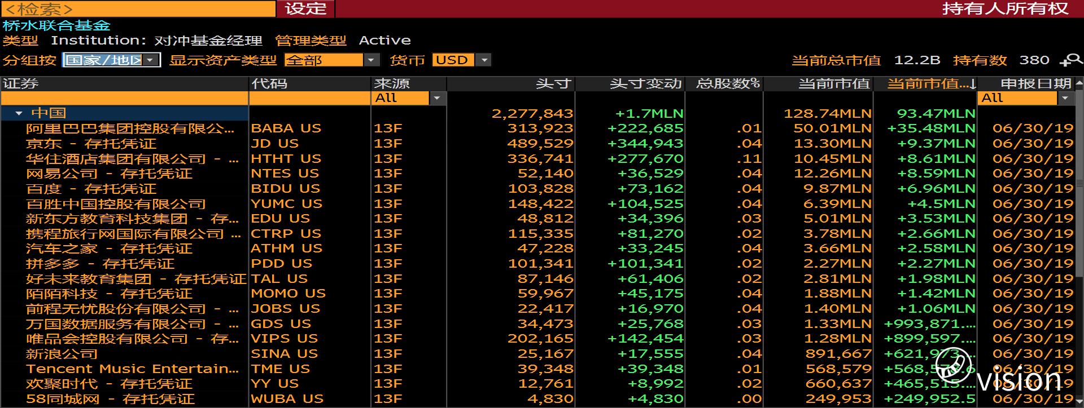This screenshot has width=1084, height=408.
Task: Click the PDD US ticker code
Action: click(x=282, y=264)
